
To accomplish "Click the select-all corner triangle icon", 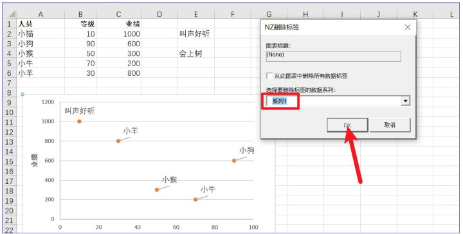I will point(12,14).
